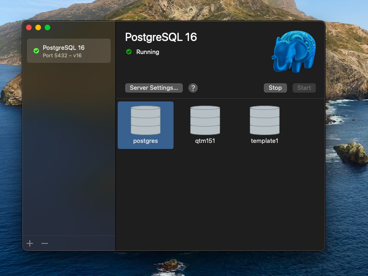The height and width of the screenshot is (276, 368).
Task: Click green checkmark beside sidebar PostgreSQL 16
Action: [36, 51]
